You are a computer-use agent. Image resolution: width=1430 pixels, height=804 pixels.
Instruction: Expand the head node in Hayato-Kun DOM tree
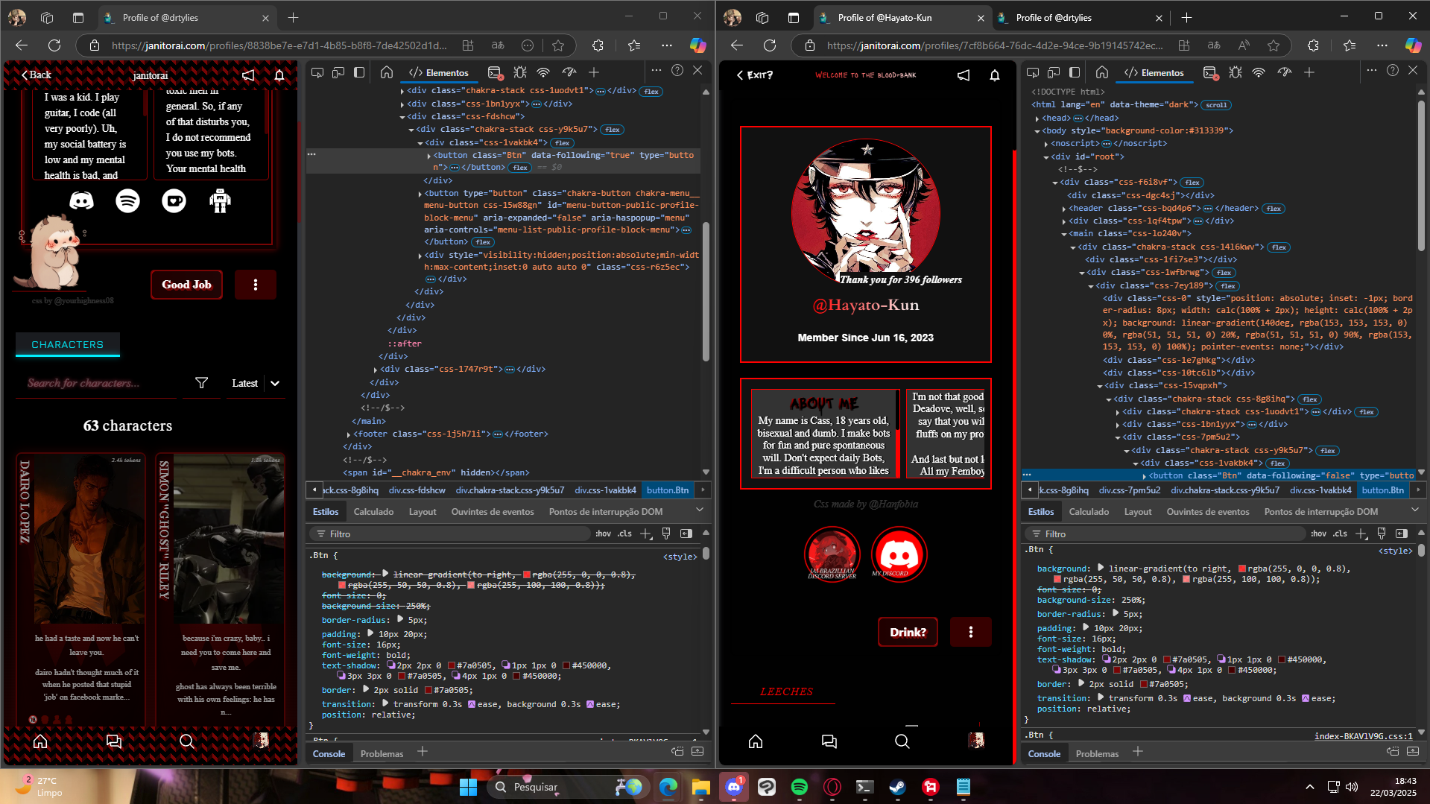click(1037, 118)
